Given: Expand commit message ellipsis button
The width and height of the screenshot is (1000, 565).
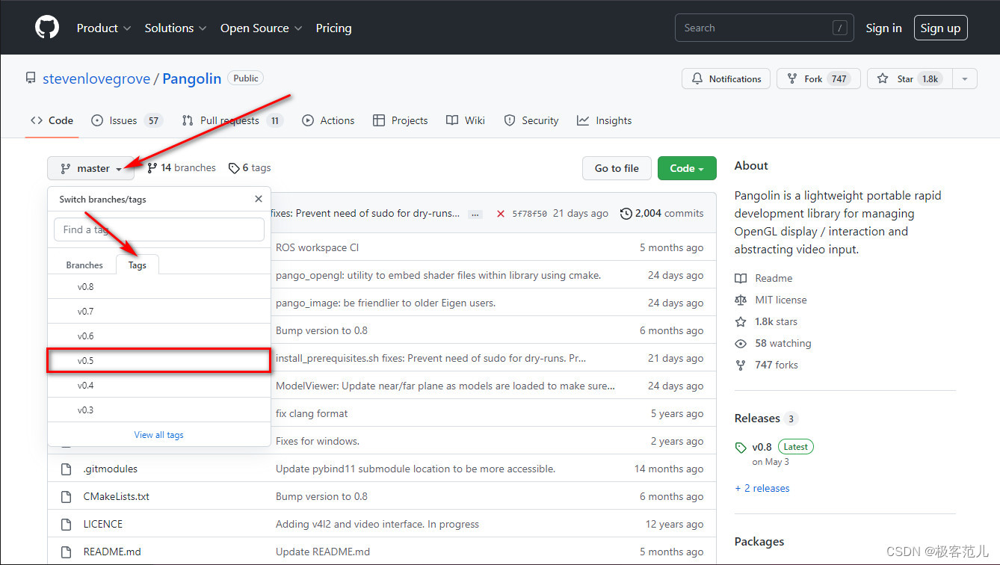Looking at the screenshot, I should coord(475,214).
